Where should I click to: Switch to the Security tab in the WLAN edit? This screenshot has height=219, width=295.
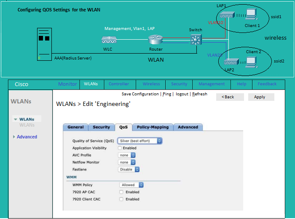click(x=102, y=127)
